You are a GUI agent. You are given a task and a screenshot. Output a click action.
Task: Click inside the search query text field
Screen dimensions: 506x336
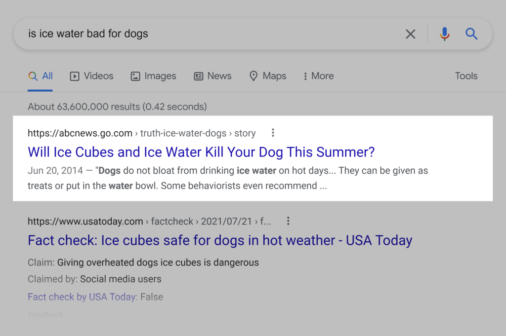point(198,34)
